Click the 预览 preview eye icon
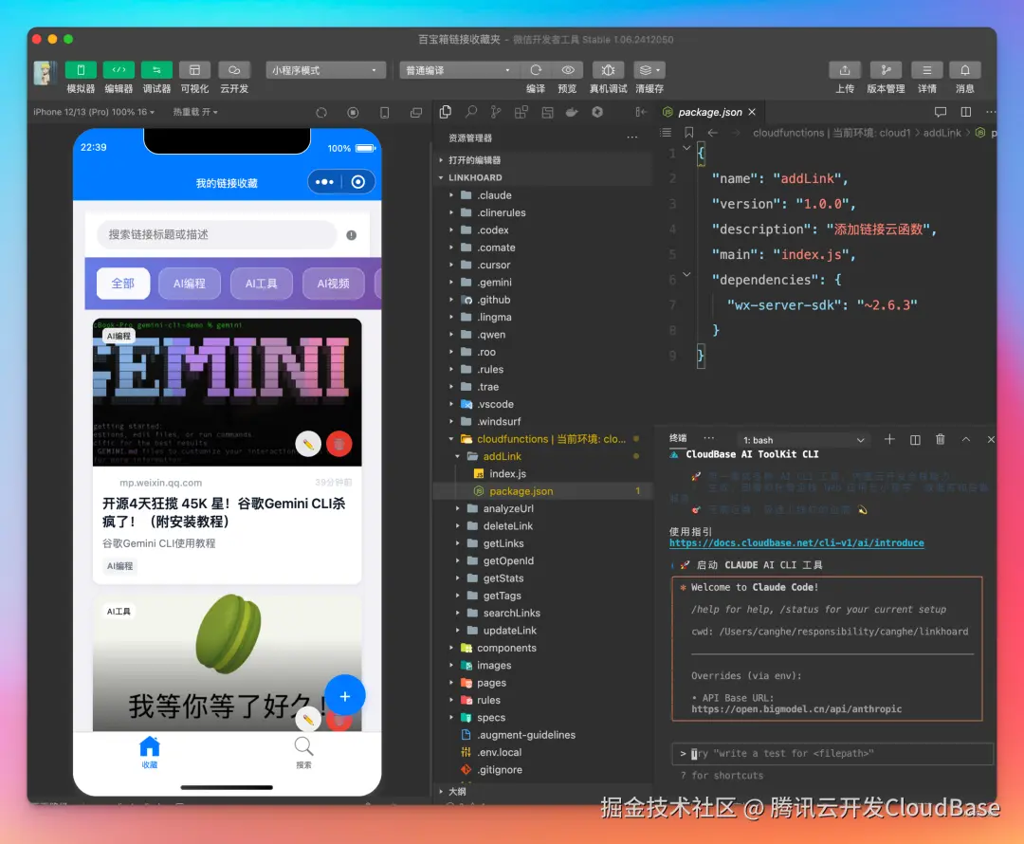Image resolution: width=1024 pixels, height=844 pixels. (x=568, y=70)
